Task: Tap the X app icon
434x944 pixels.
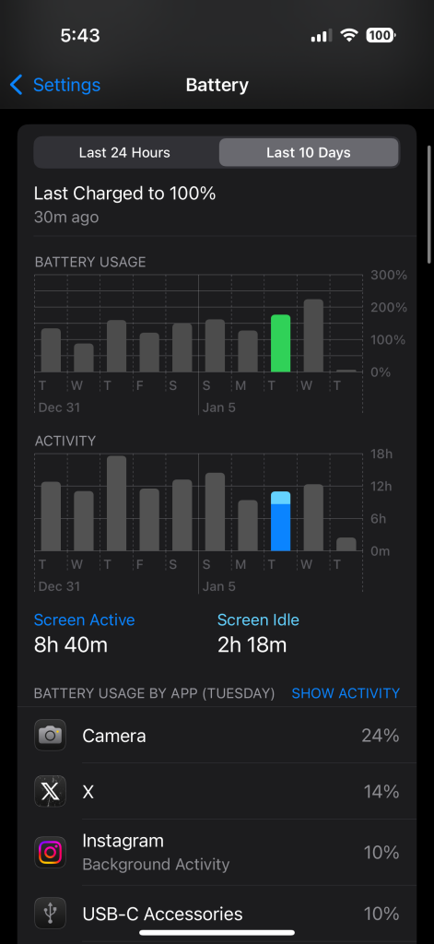Action: 50,791
